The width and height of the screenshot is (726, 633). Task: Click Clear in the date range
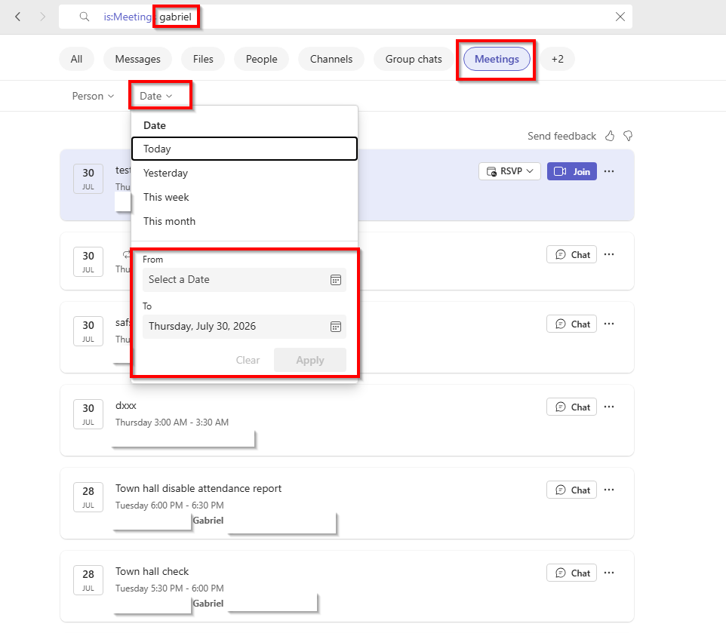pyautogui.click(x=248, y=360)
